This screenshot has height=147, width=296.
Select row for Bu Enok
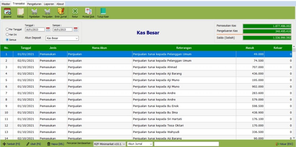[x=146, y=106]
